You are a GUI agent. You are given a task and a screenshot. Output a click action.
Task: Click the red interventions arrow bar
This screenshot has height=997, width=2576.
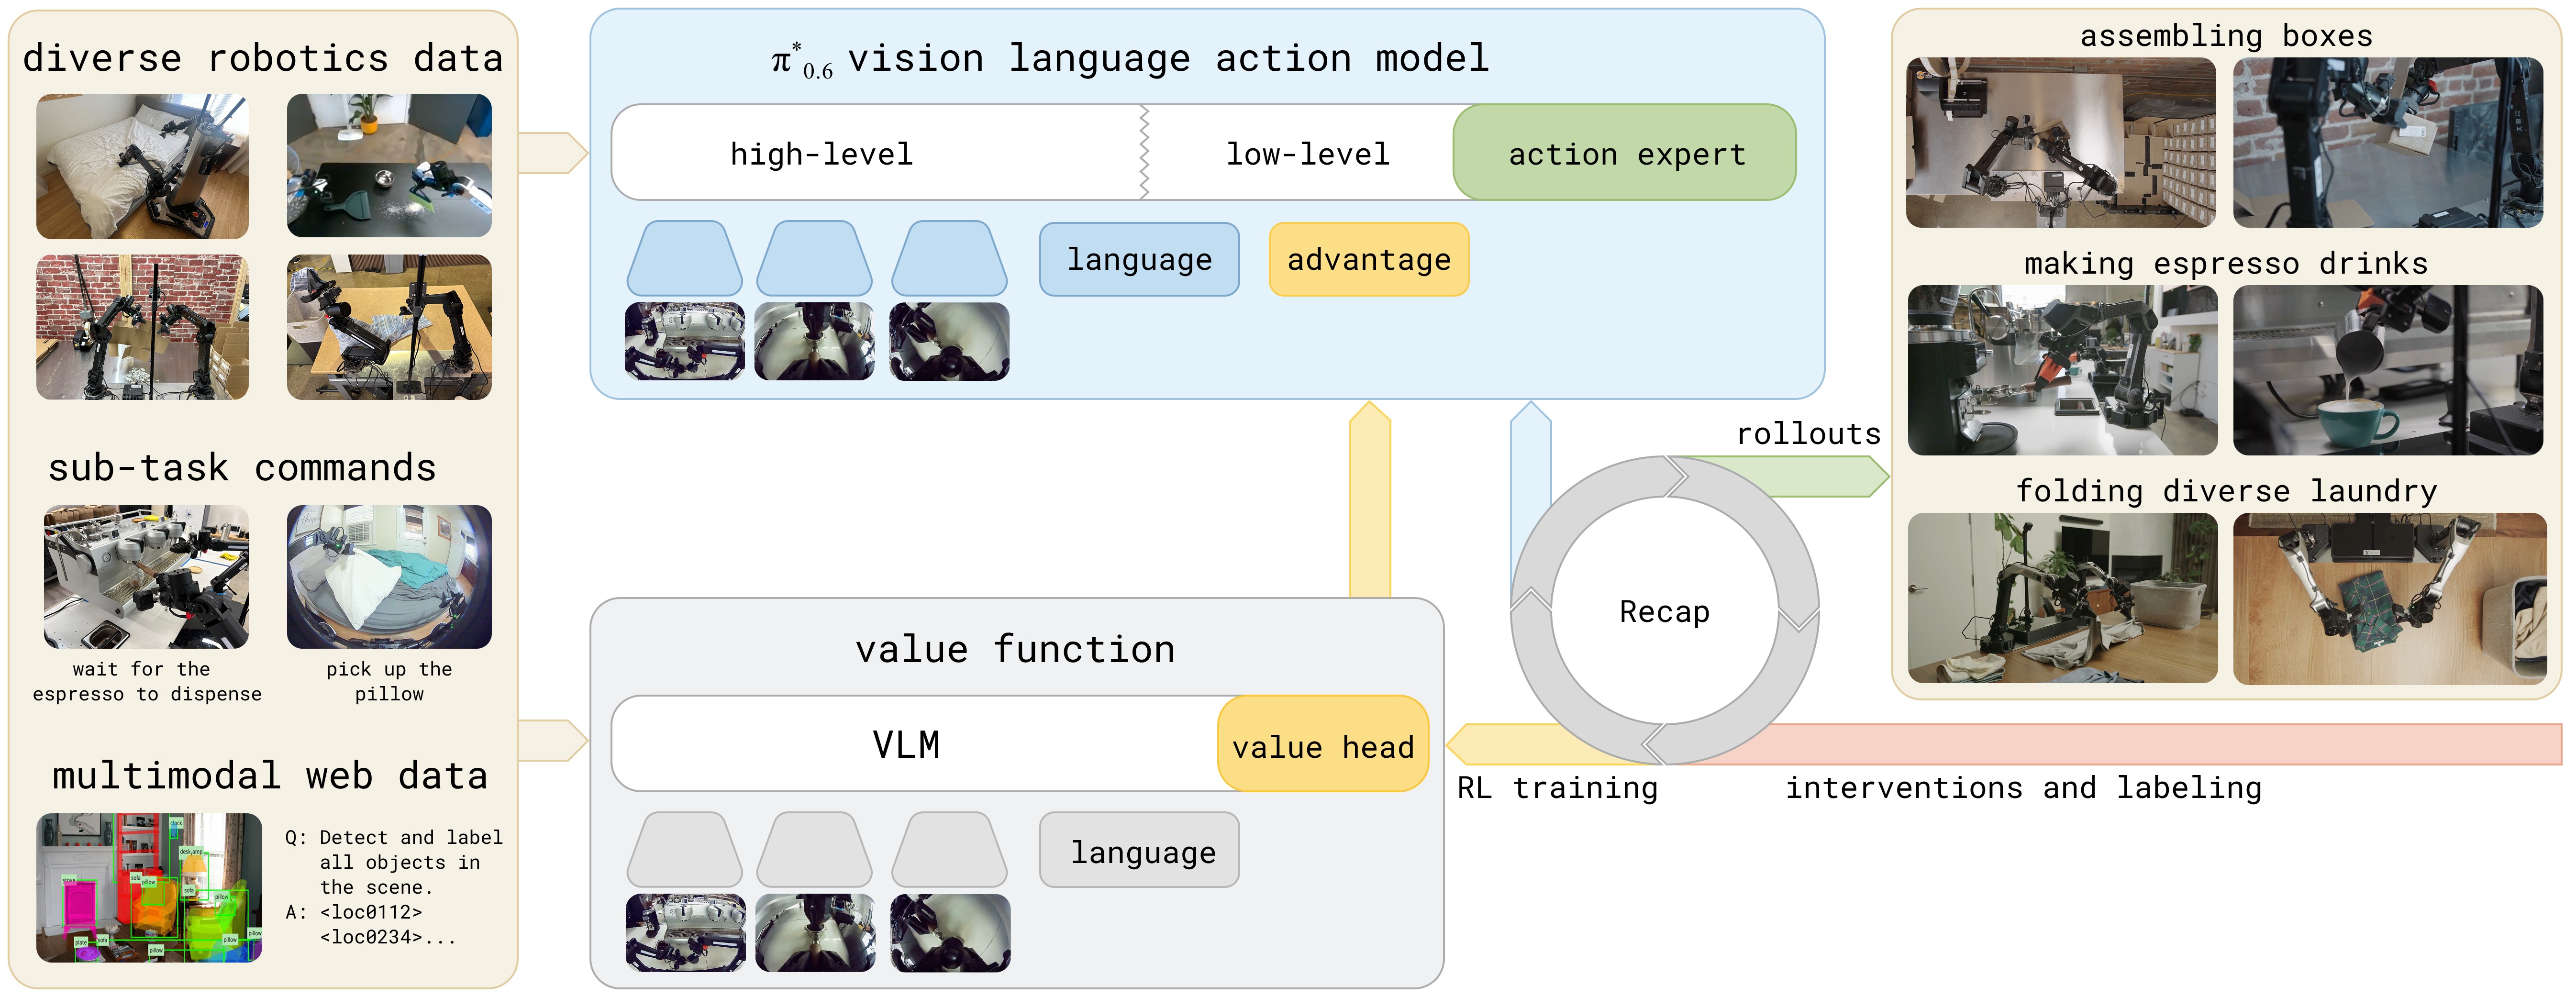pyautogui.click(x=2130, y=745)
